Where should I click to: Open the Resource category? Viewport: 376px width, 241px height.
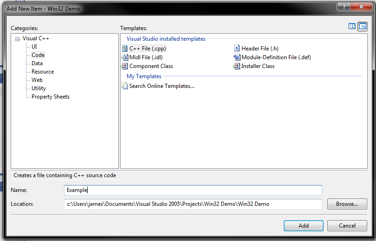(43, 72)
